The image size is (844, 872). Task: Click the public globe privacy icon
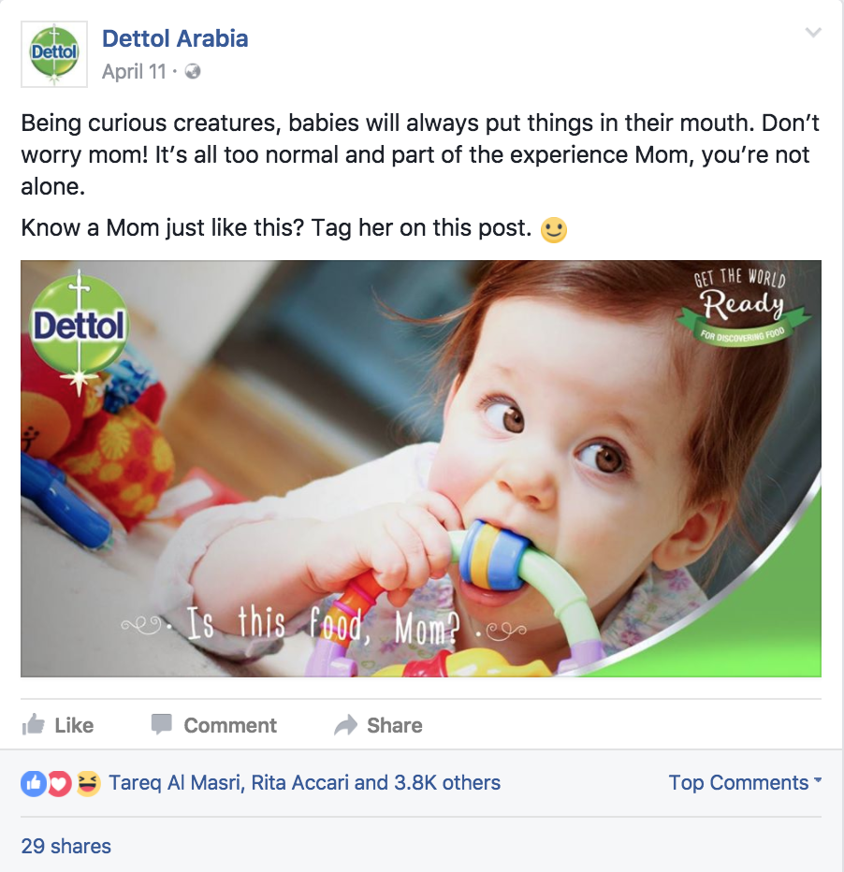pos(193,72)
